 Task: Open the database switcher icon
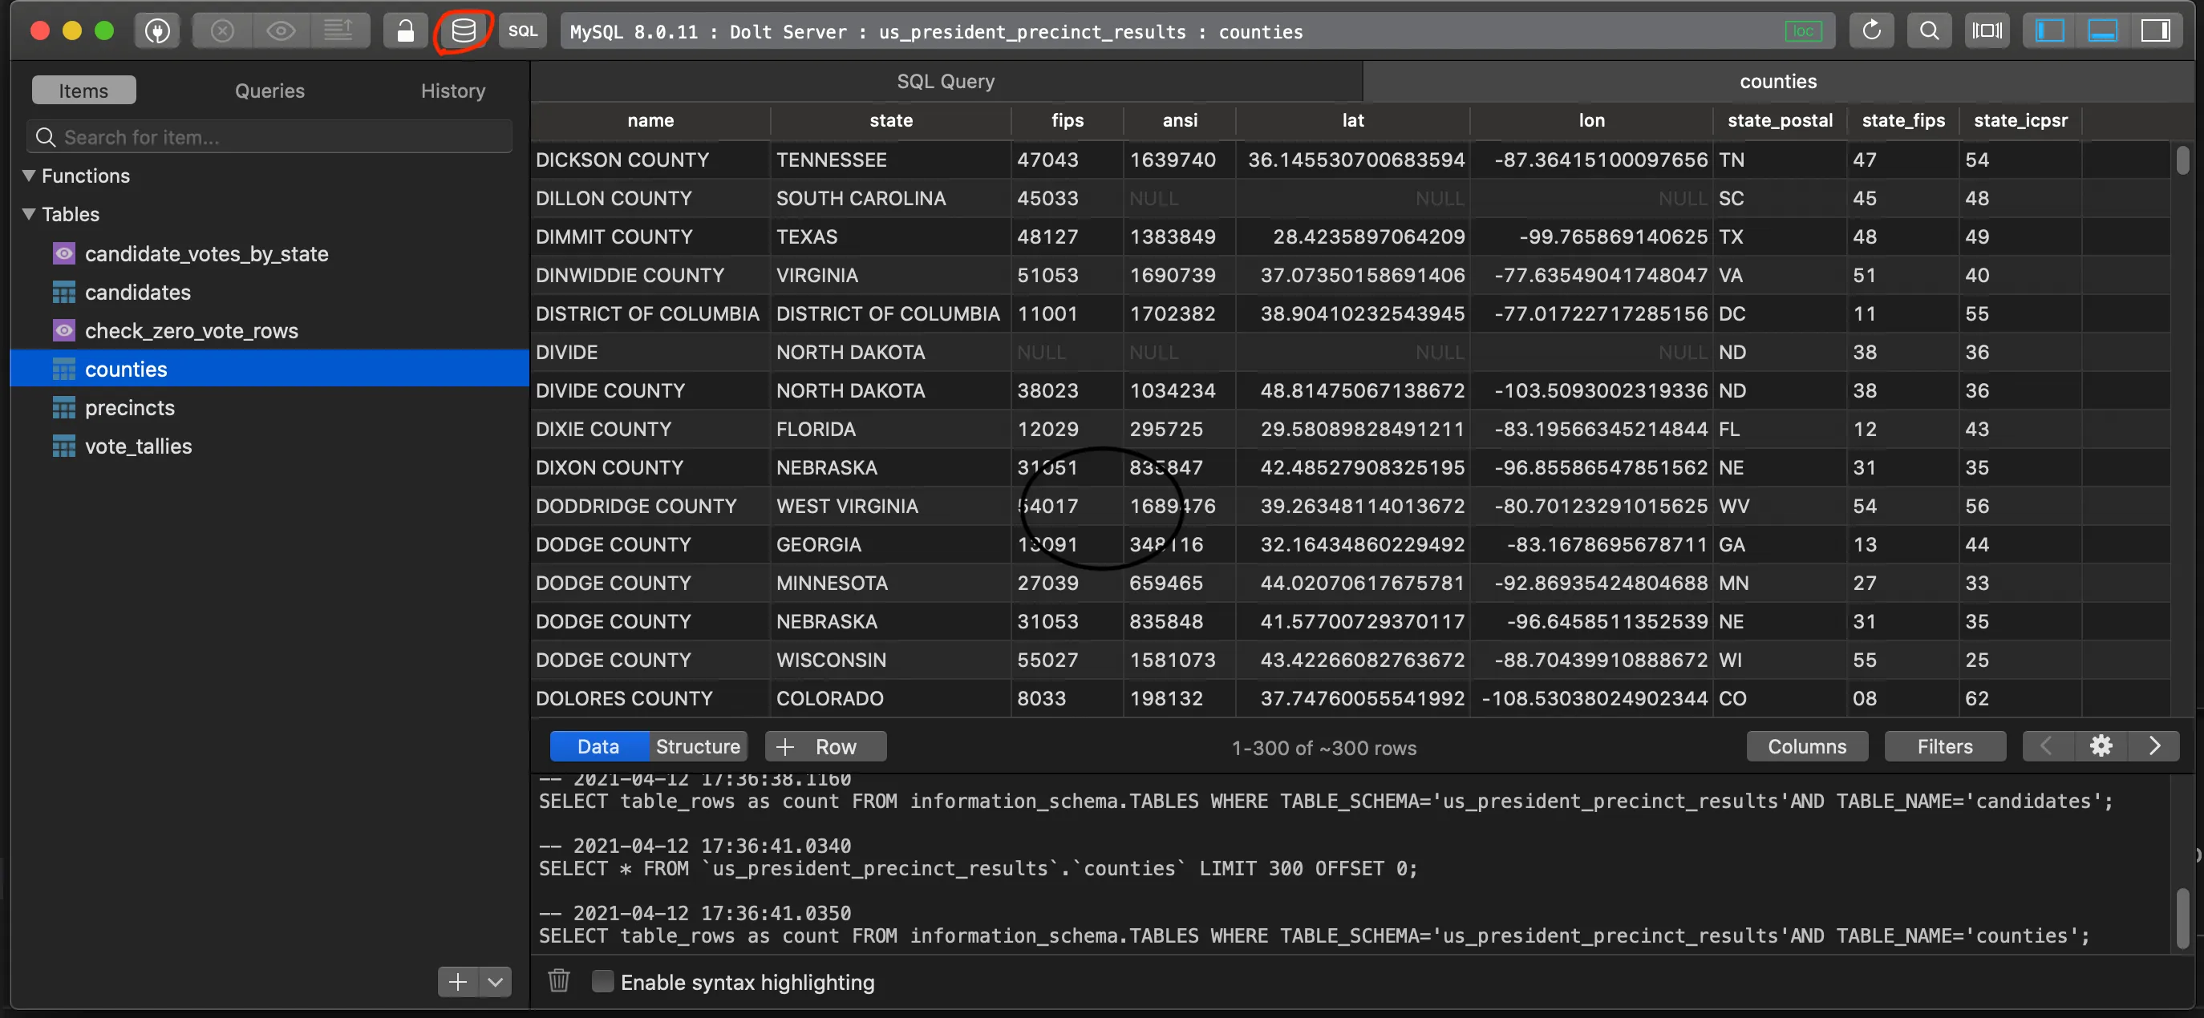click(x=463, y=30)
